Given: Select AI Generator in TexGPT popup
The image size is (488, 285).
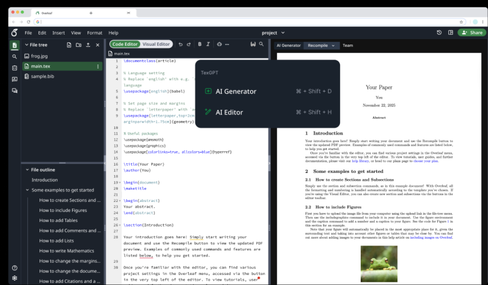Looking at the screenshot, I should (x=268, y=91).
